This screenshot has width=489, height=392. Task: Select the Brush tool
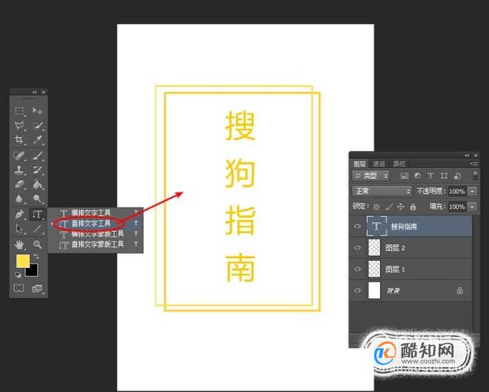pyautogui.click(x=37, y=155)
